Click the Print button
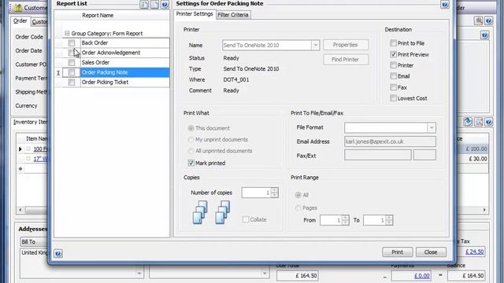Screen dimensions: 504x283 coord(397,252)
